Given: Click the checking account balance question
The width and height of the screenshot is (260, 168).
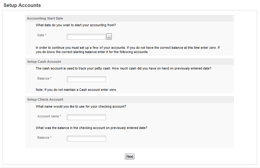Looking at the screenshot, I should (92, 128).
